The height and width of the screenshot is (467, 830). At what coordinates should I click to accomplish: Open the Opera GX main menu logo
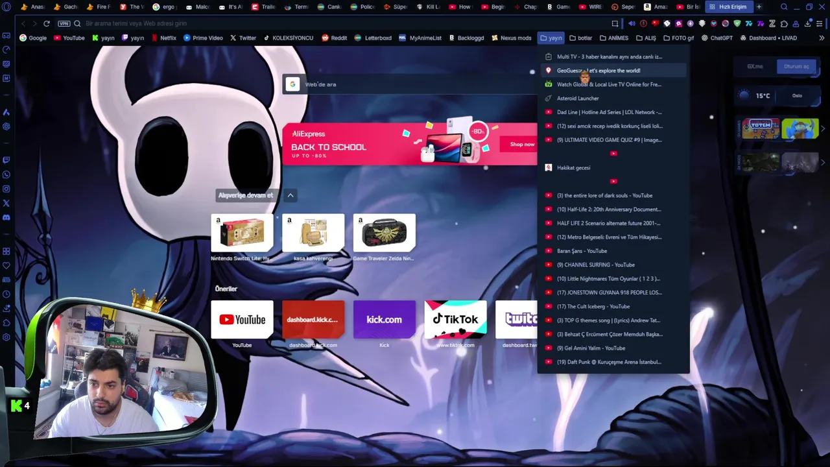[6, 6]
